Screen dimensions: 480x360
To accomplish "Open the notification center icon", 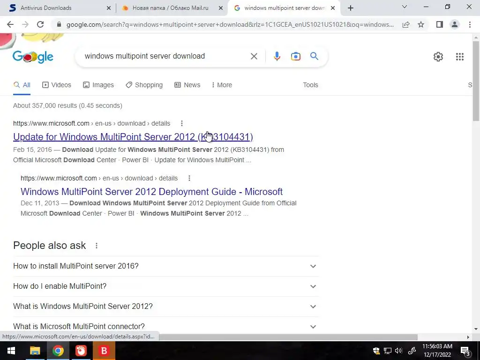I will pos(465,351).
